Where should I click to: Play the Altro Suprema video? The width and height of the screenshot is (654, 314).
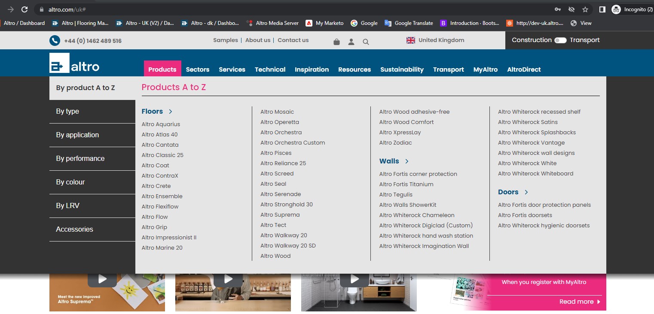(x=102, y=279)
